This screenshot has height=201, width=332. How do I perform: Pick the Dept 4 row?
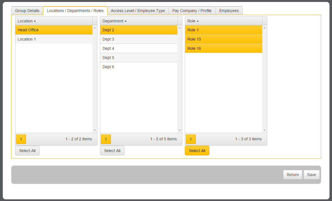coord(139,48)
